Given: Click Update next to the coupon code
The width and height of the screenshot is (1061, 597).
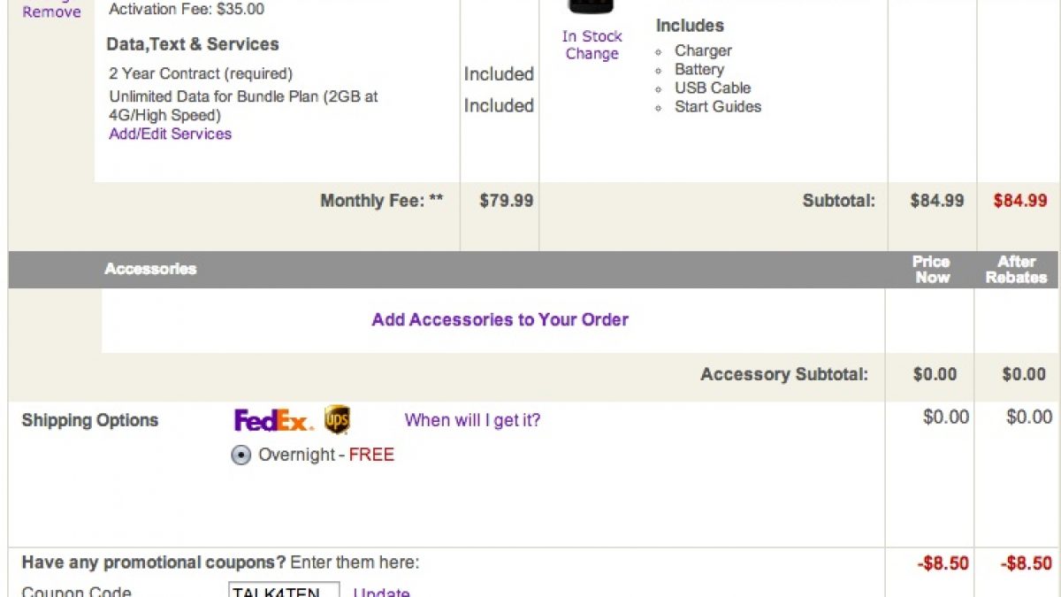Looking at the screenshot, I should (381, 592).
